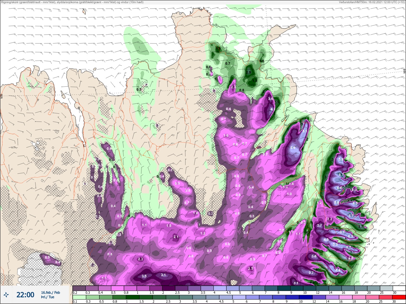Select lower legend swatch between 1 and 1.5

coord(133,297)
